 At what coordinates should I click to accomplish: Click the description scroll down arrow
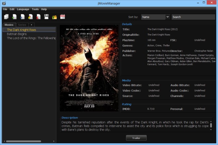coord(211,130)
